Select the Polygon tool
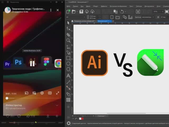The height and width of the screenshot is (127, 169). 68,69
